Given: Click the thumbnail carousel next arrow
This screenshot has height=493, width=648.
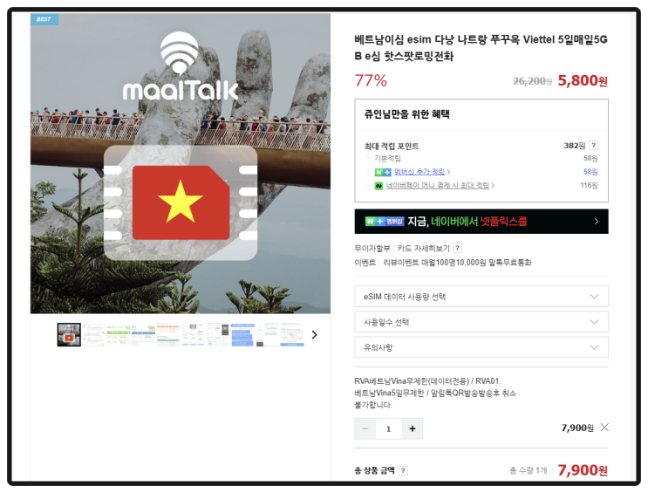Looking at the screenshot, I should coord(314,334).
